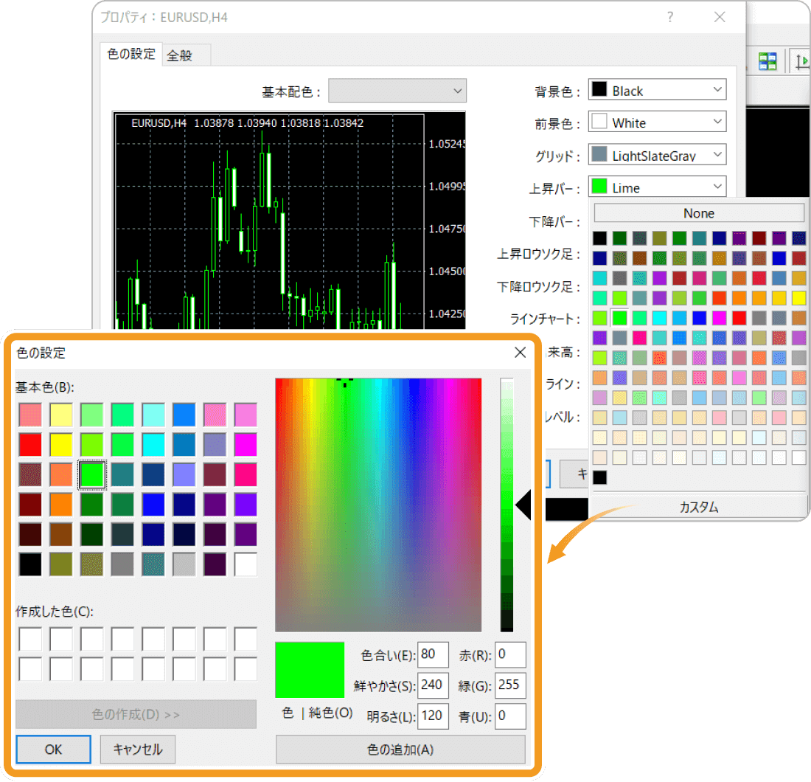Open the 背景色 Black dropdown

click(657, 89)
